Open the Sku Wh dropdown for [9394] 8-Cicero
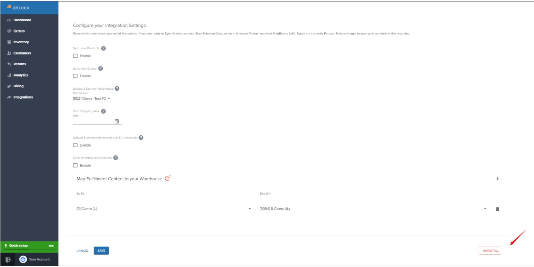Viewport: 534px width, 267px height. [485, 209]
